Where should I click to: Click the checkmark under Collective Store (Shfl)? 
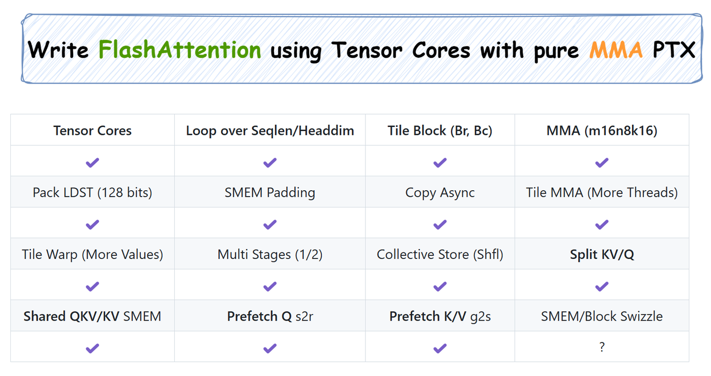point(439,287)
